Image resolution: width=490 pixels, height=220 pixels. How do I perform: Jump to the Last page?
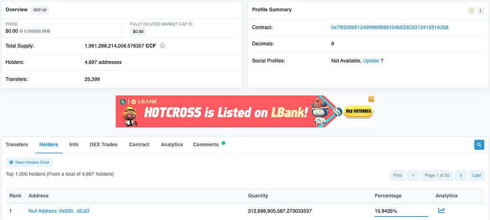pos(477,176)
